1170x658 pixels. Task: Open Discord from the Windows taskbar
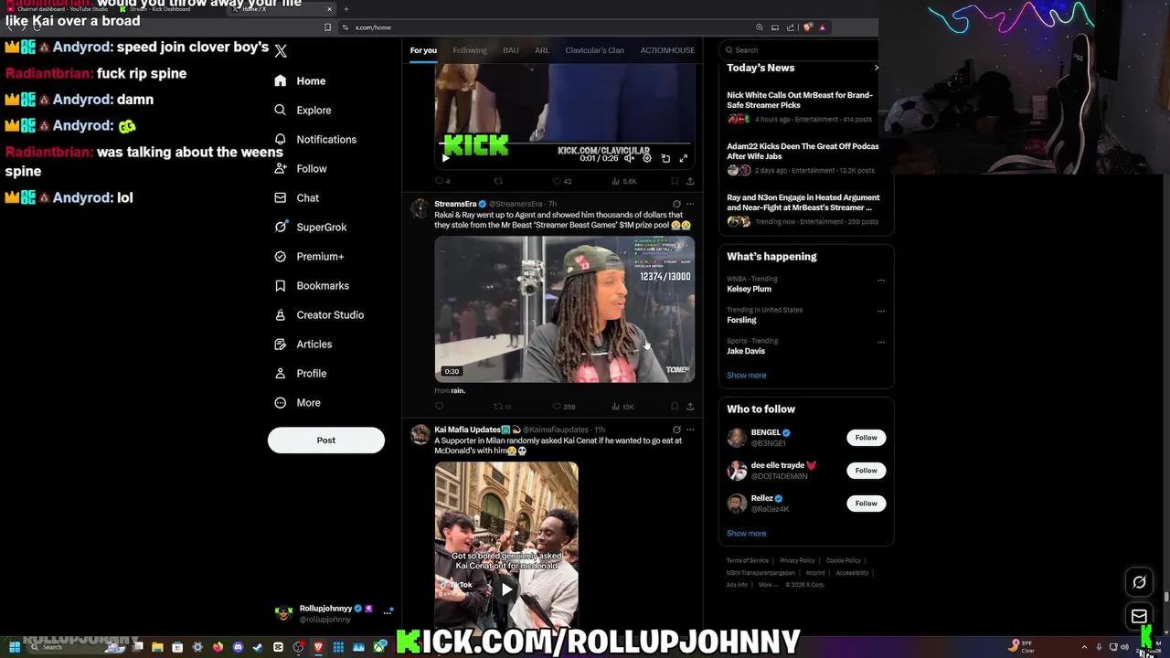click(238, 647)
